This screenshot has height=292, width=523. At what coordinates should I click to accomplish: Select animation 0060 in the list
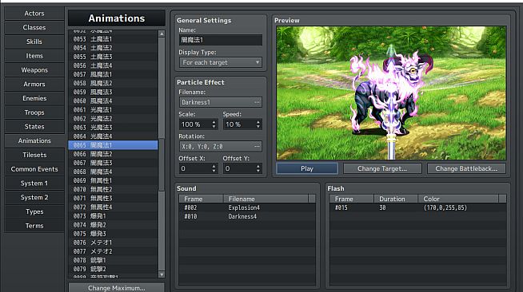point(113,101)
